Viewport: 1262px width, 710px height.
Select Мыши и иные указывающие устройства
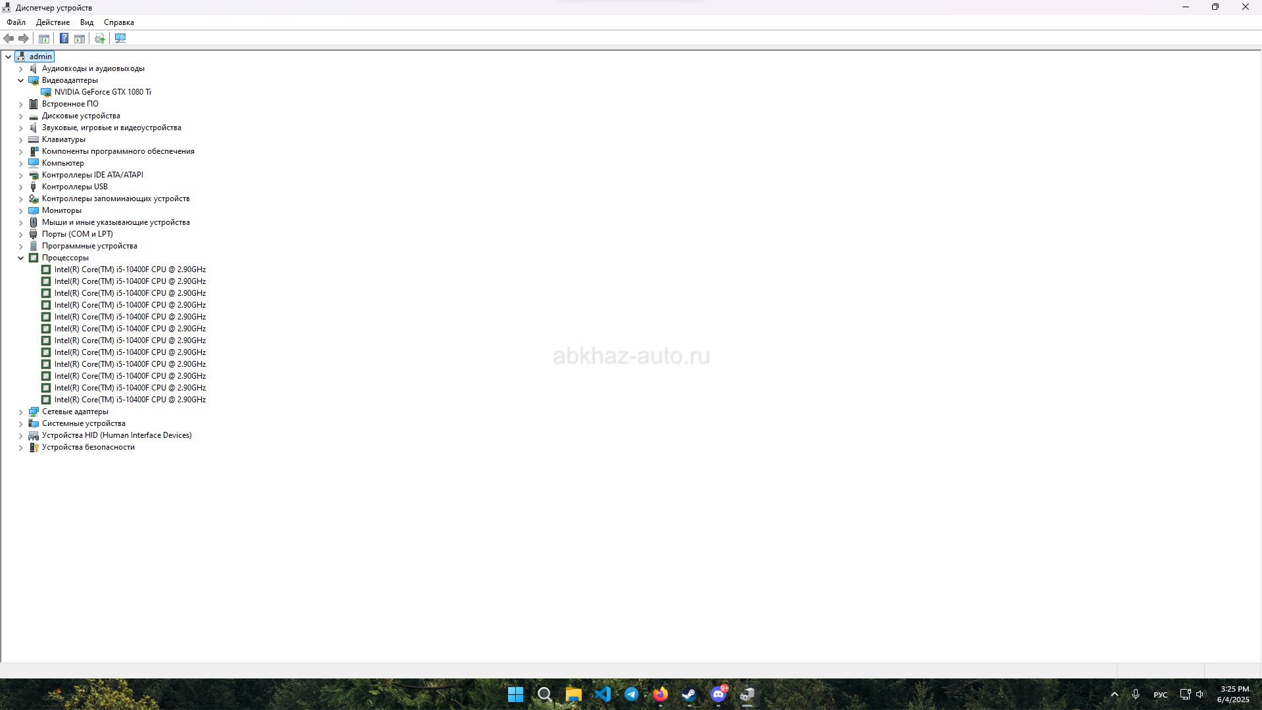[116, 222]
